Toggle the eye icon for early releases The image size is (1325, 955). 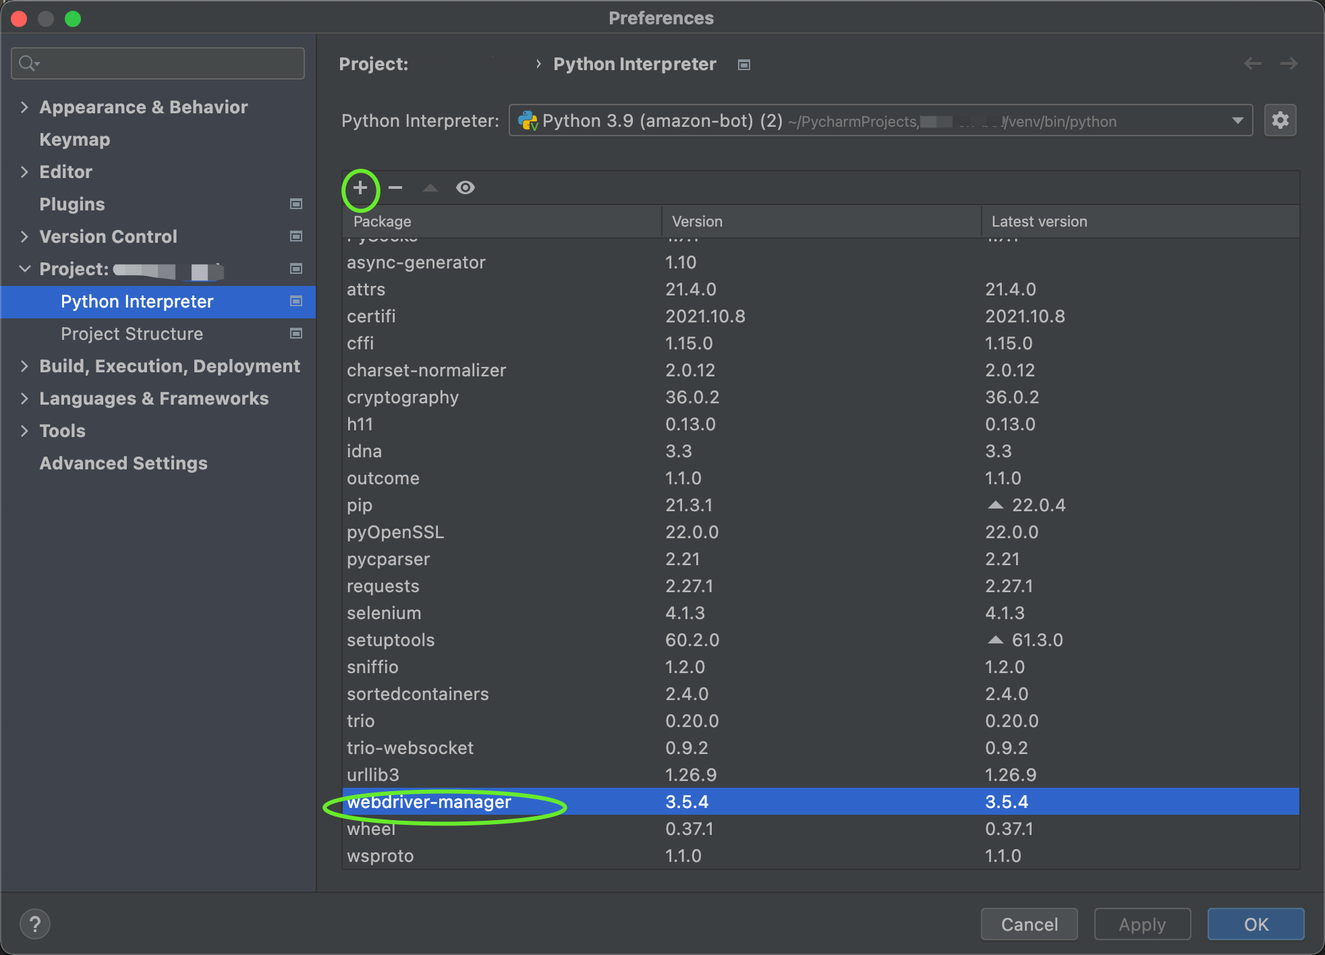tap(465, 188)
